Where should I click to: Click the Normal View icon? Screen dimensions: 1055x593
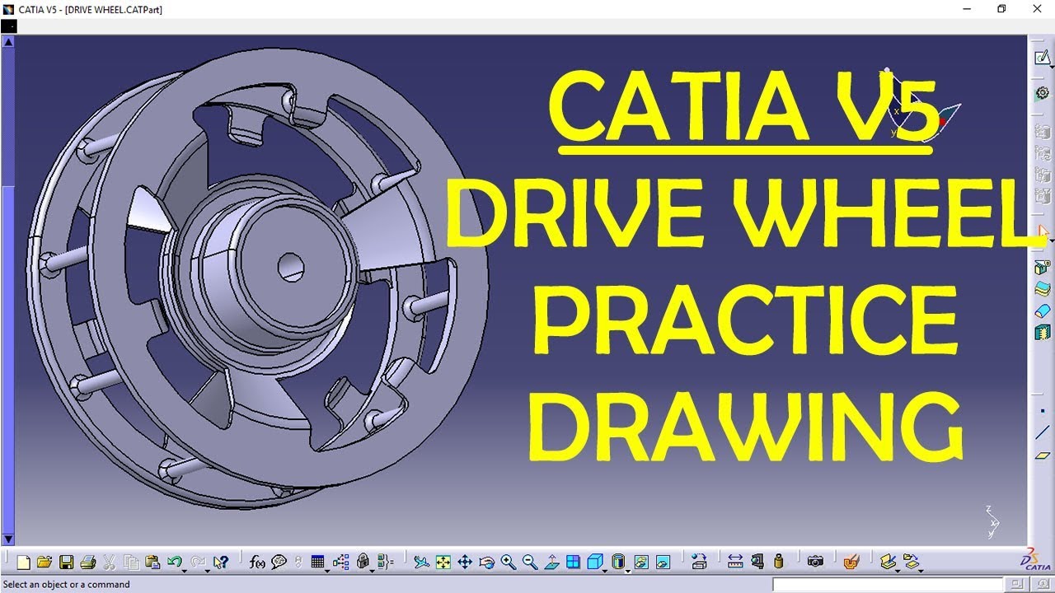tap(551, 563)
